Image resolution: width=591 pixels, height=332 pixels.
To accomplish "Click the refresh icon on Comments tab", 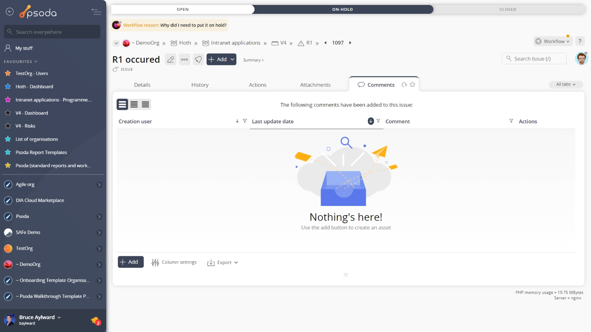I will click(x=404, y=85).
